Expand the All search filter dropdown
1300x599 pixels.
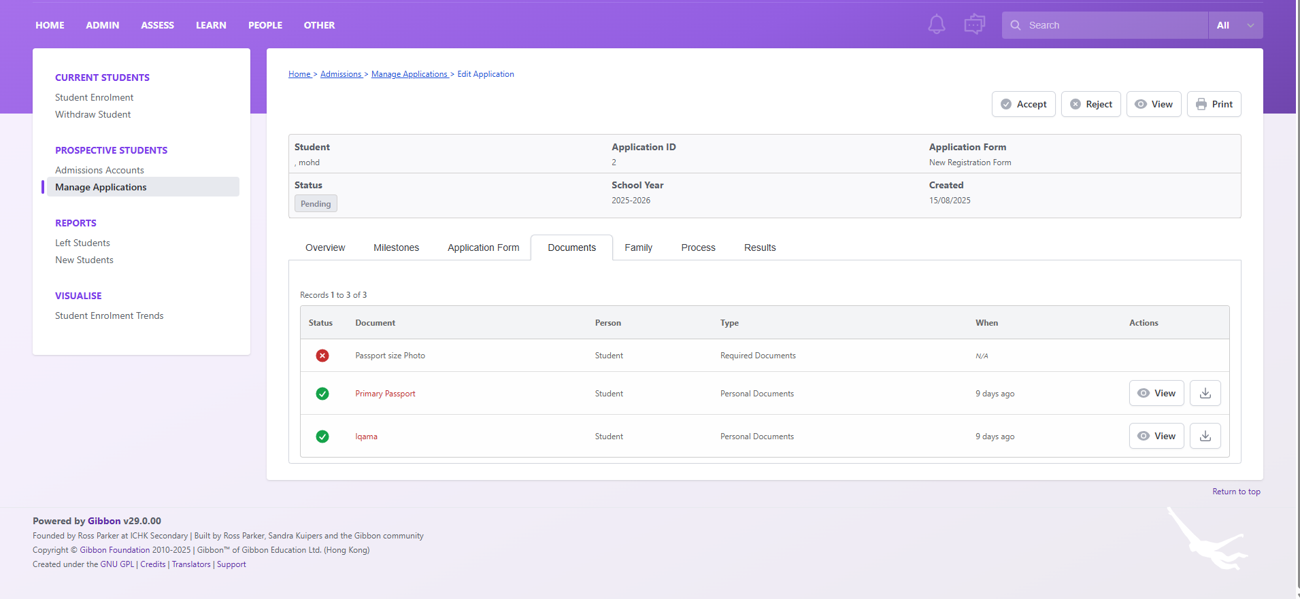click(1235, 25)
